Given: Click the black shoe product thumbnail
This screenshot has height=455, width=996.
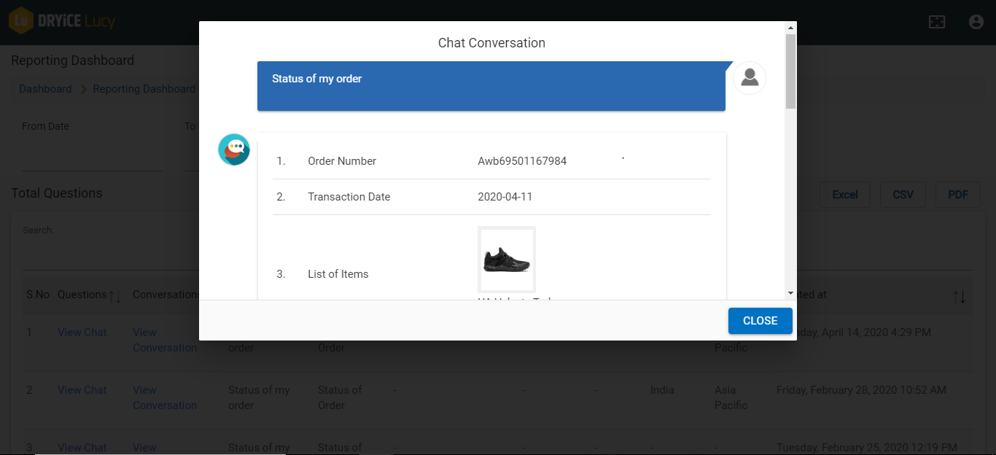Looking at the screenshot, I should 507,259.
